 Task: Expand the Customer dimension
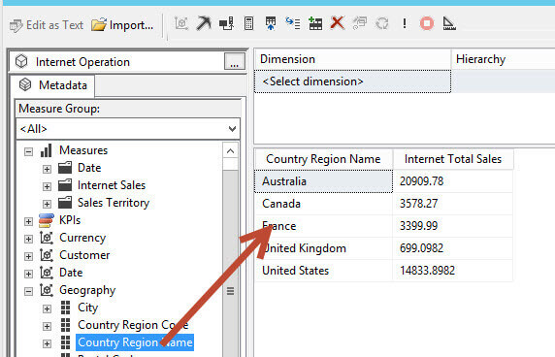29,256
